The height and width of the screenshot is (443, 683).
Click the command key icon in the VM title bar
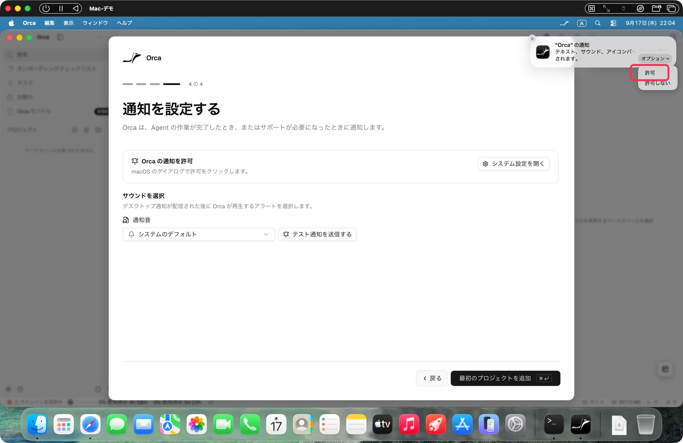pos(591,8)
